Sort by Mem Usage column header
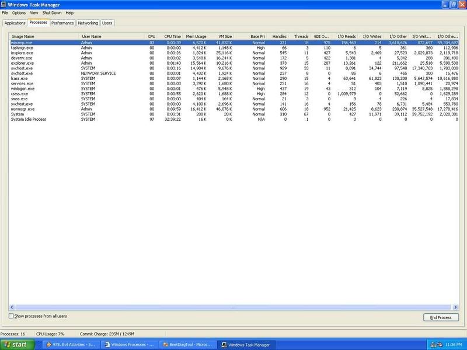Screen dimensions: 467x350 (196, 36)
